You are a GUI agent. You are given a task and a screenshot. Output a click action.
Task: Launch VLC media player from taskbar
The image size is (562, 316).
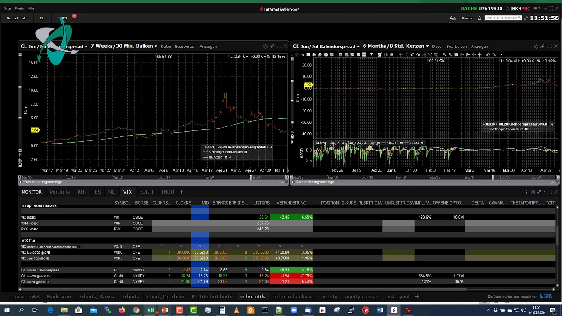[x=236, y=310]
